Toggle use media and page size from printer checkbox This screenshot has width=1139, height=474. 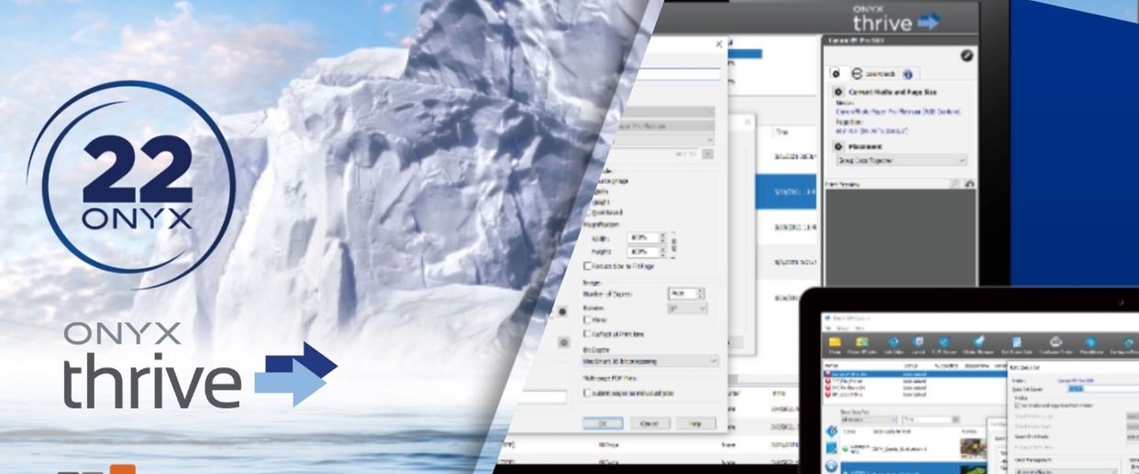tap(1018, 406)
